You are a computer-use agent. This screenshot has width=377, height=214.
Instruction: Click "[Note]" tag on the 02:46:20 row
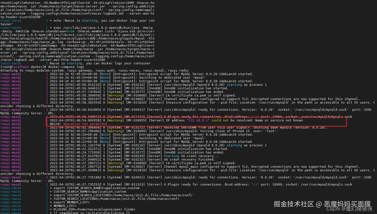tap(105, 135)
